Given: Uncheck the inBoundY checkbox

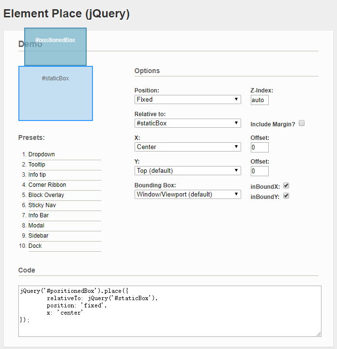Looking at the screenshot, I should (x=286, y=196).
